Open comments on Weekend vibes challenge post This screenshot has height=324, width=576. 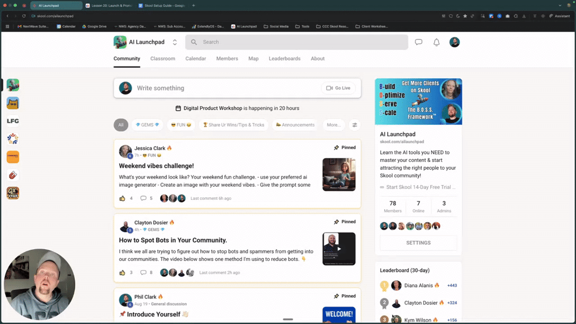pyautogui.click(x=143, y=199)
